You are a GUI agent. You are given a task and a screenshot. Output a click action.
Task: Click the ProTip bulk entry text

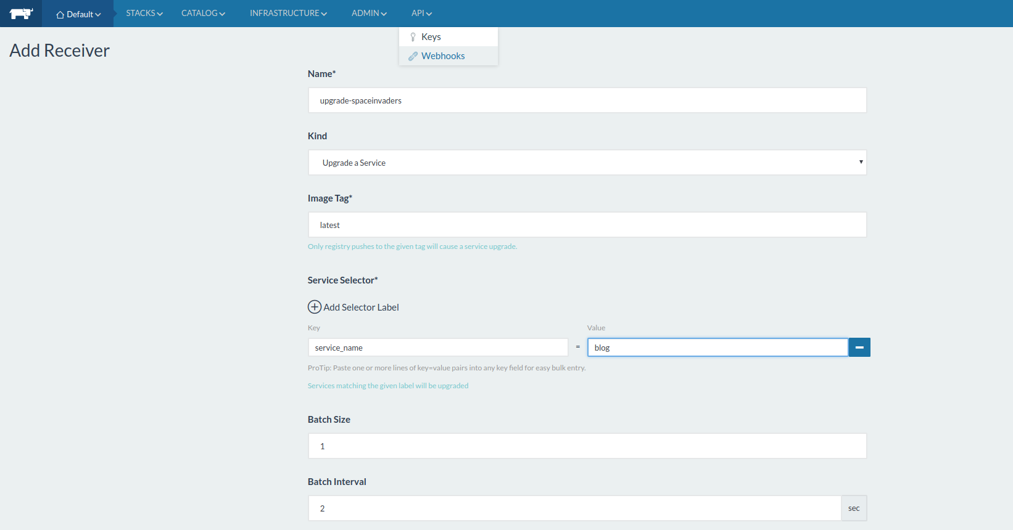[447, 368]
